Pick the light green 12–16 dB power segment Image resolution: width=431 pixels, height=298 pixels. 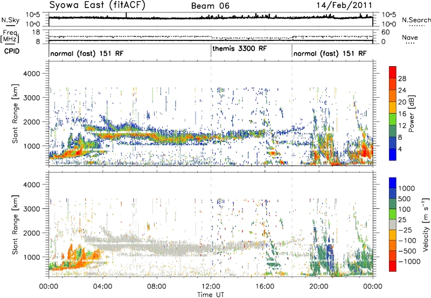coord(393,119)
